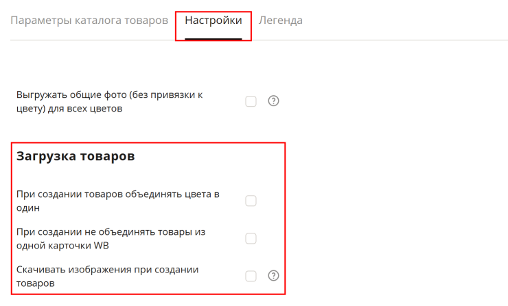The image size is (508, 306).
Task: Toggle Скачивать изображения при создании товаров checkbox
Action: [251, 277]
